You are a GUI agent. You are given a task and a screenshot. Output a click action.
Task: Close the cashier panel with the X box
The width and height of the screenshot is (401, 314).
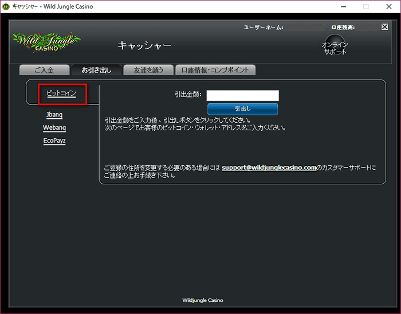[384, 26]
